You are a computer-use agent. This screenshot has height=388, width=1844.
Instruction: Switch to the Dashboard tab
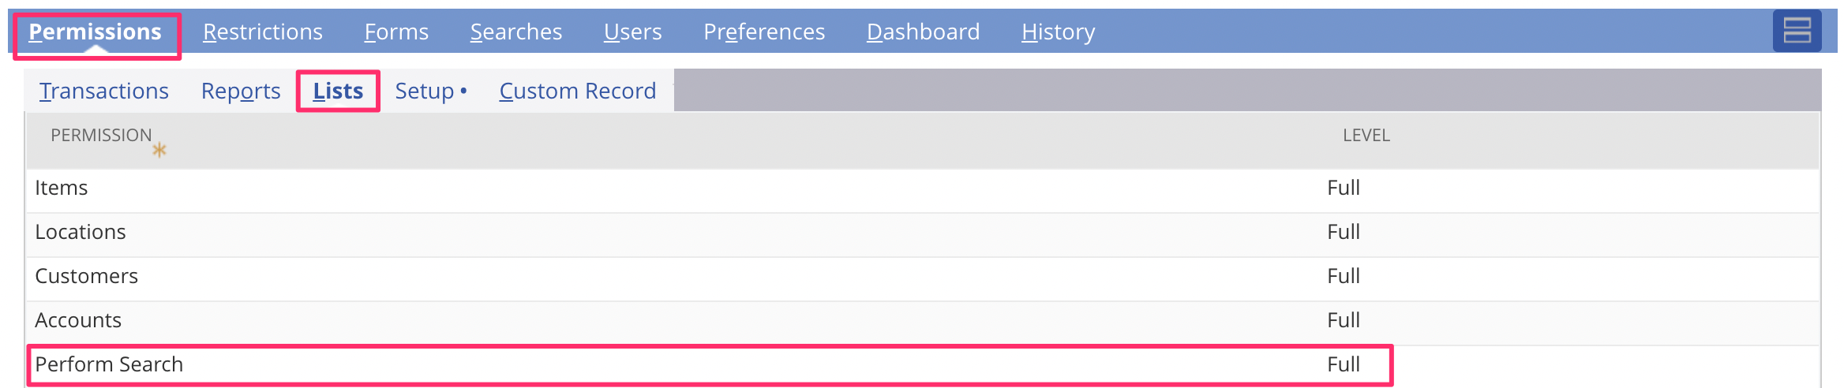pos(924,32)
